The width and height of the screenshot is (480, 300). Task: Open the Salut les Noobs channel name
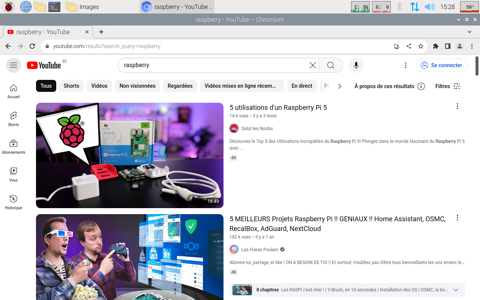(x=257, y=129)
